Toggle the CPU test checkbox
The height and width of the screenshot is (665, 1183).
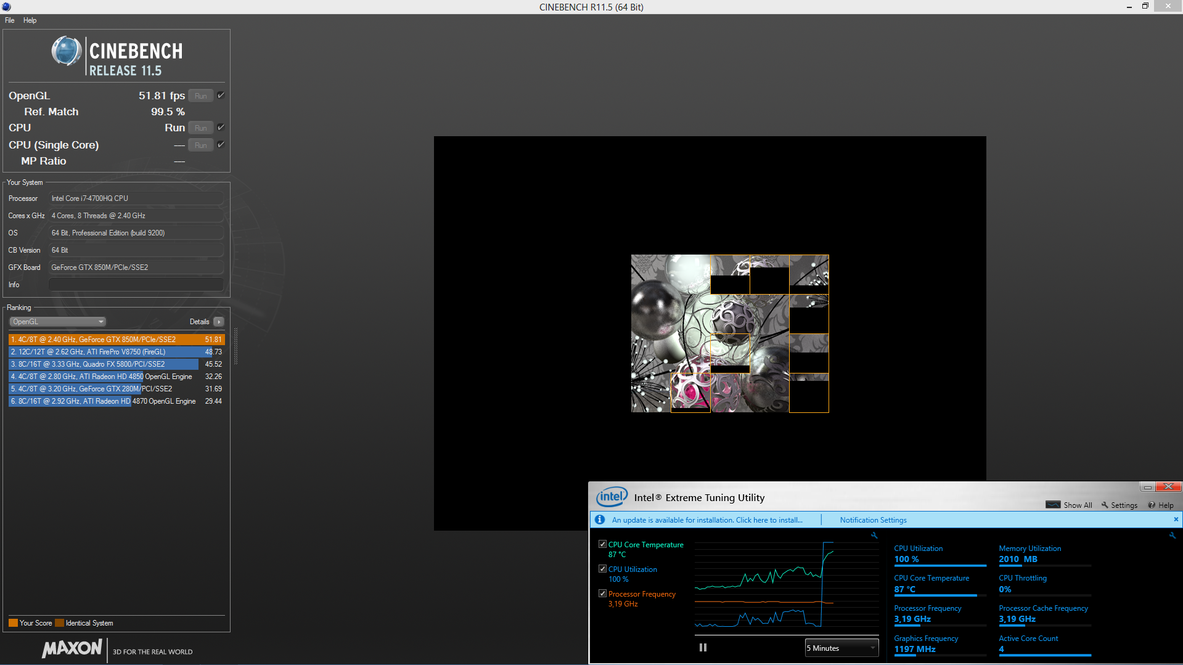(x=221, y=127)
